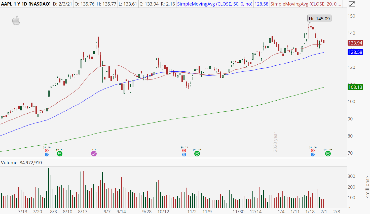This screenshot has height=214, width=370.
Task: Click the SimpleMovingAvg (CLOSE, 20, 0,... study label
Action: pos(306,4)
